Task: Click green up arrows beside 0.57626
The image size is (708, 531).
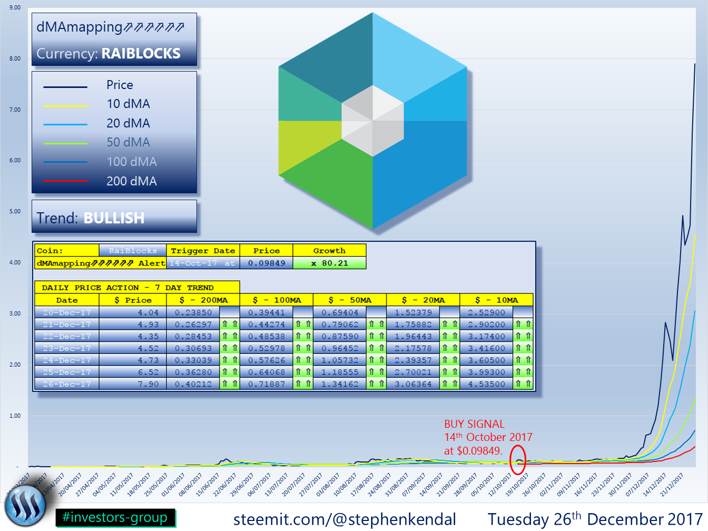Action: point(303,360)
